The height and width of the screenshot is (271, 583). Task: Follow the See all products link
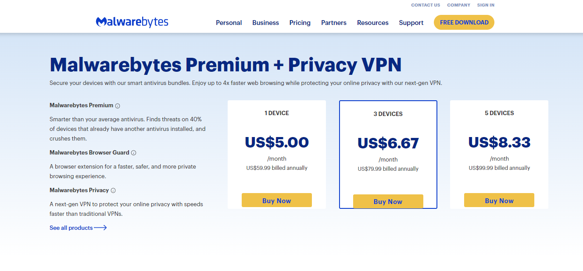tap(71, 228)
